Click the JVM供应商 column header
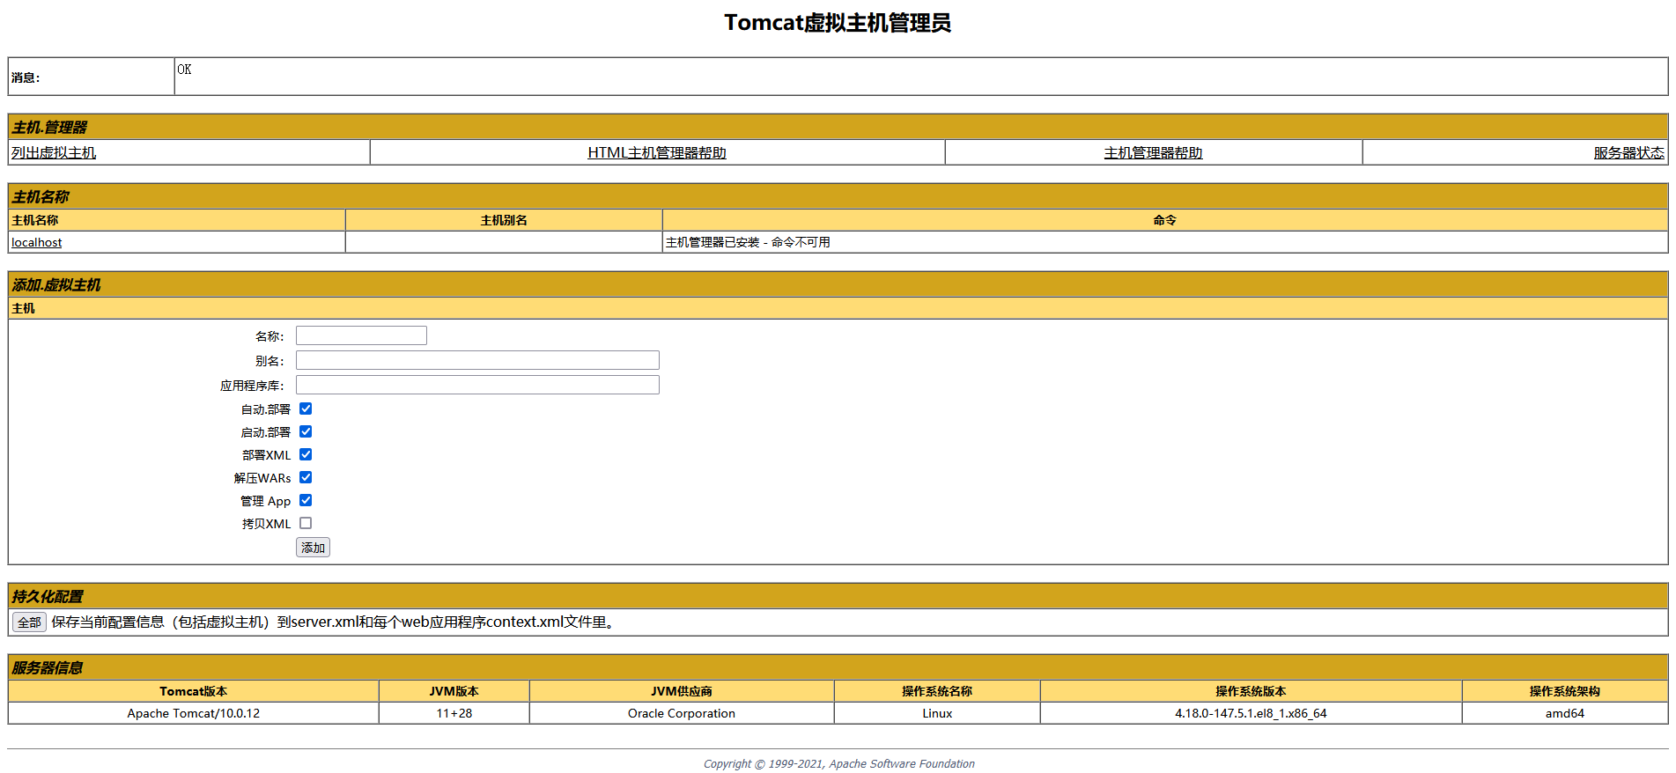 pyautogui.click(x=682, y=691)
